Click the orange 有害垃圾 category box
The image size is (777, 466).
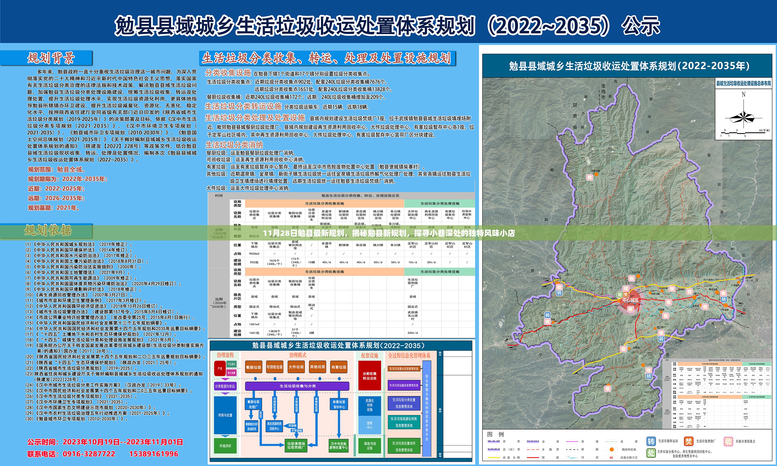[339, 367]
